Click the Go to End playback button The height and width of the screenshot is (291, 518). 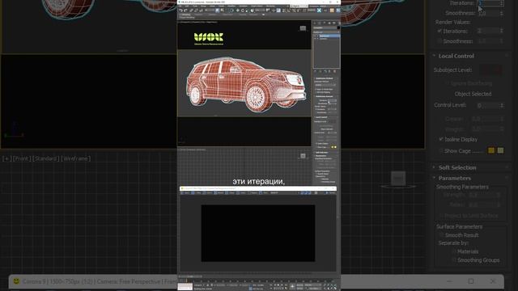[286, 285]
